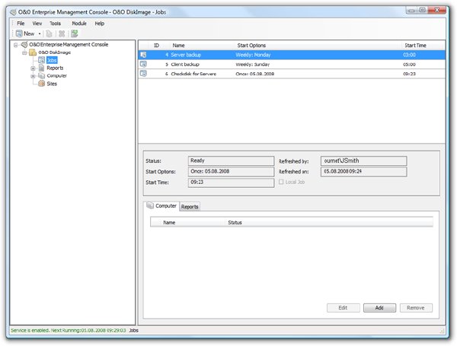Click the Start Time field showing 09:23
Screen dimensions: 457x346
(x=231, y=183)
